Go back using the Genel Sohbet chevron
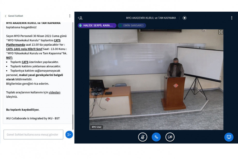This screenshot has height=159, width=238. click(6, 16)
